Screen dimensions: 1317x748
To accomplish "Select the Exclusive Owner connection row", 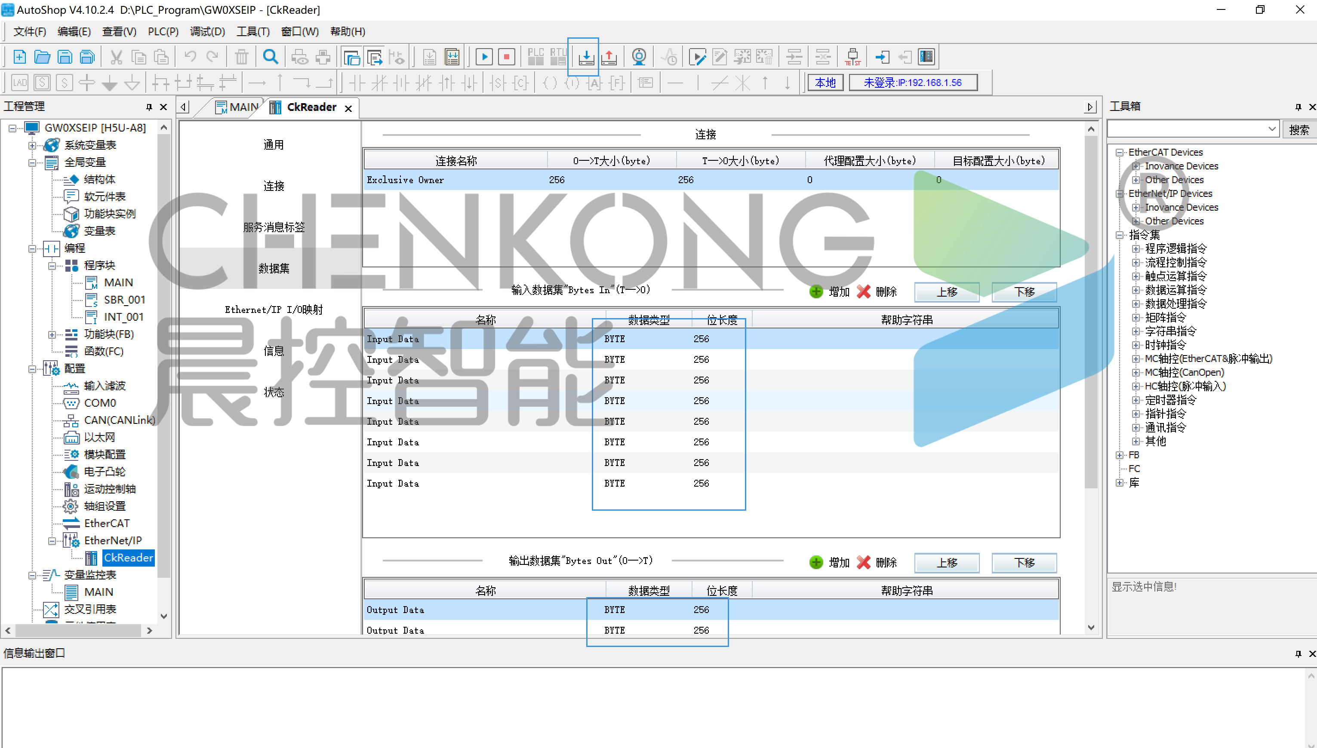I will point(711,180).
